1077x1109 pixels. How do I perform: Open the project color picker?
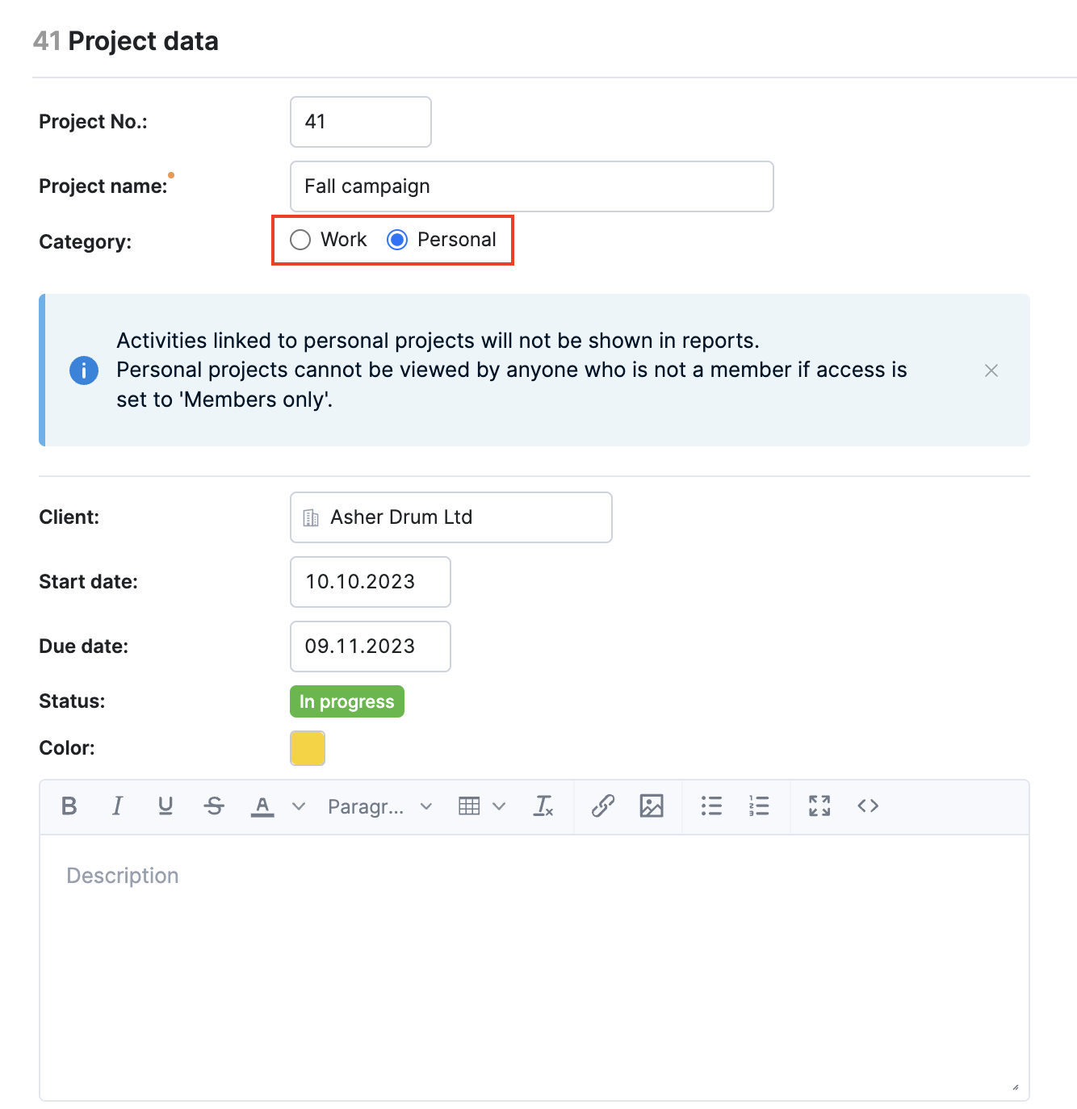click(x=307, y=747)
